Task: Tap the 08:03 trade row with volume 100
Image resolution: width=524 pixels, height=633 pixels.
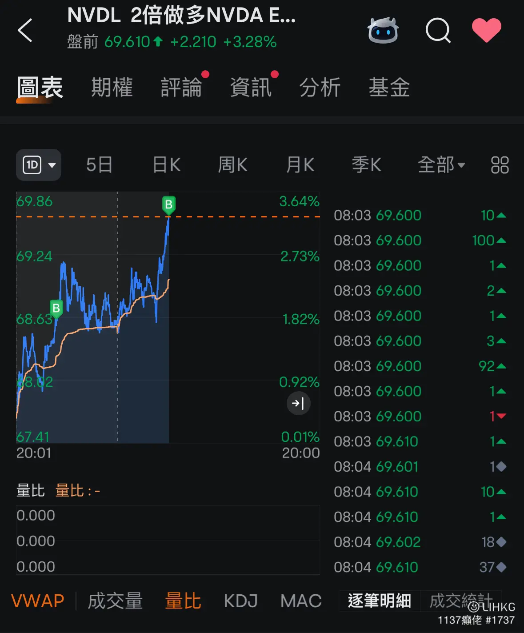Action: [420, 240]
